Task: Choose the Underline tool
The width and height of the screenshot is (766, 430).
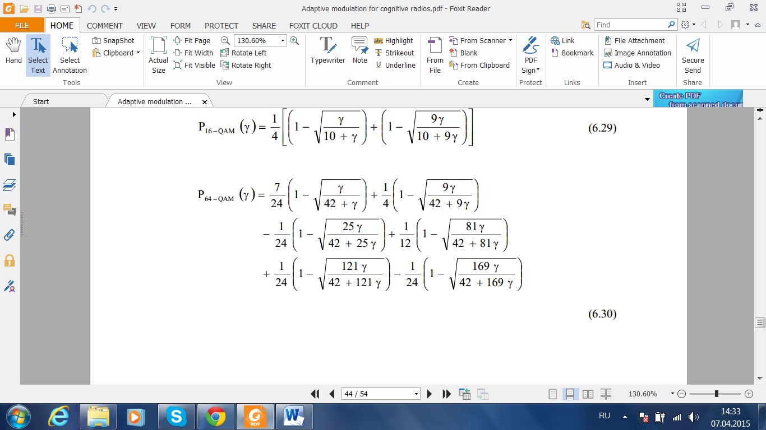Action: (x=395, y=66)
